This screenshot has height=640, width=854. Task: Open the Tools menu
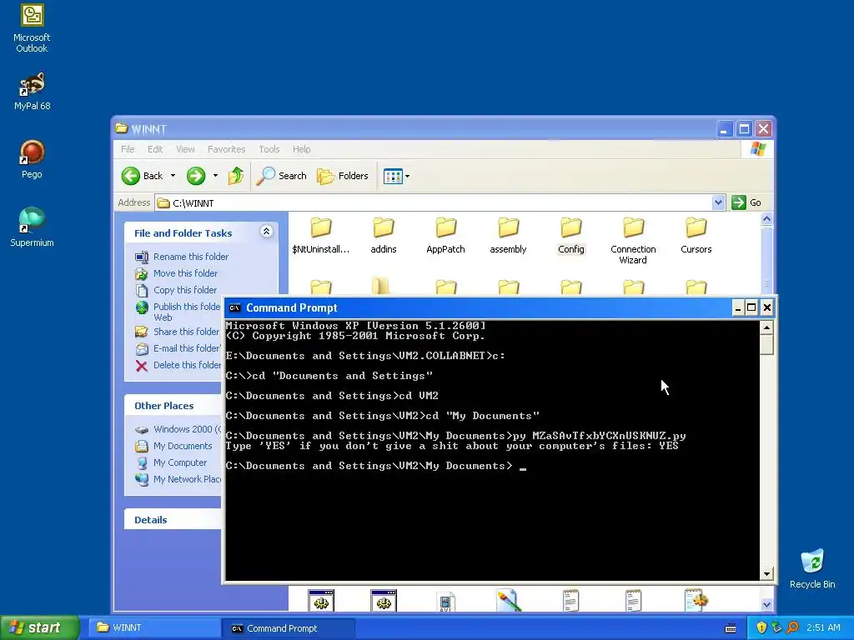pyautogui.click(x=269, y=149)
